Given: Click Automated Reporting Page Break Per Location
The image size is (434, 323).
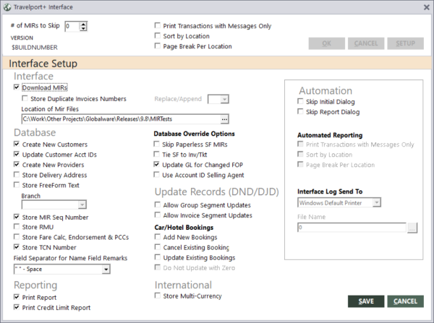Looking at the screenshot, I should tap(300, 165).
